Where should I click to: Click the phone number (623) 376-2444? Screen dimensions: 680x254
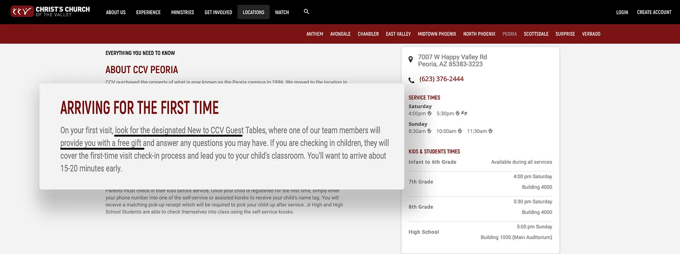[441, 79]
